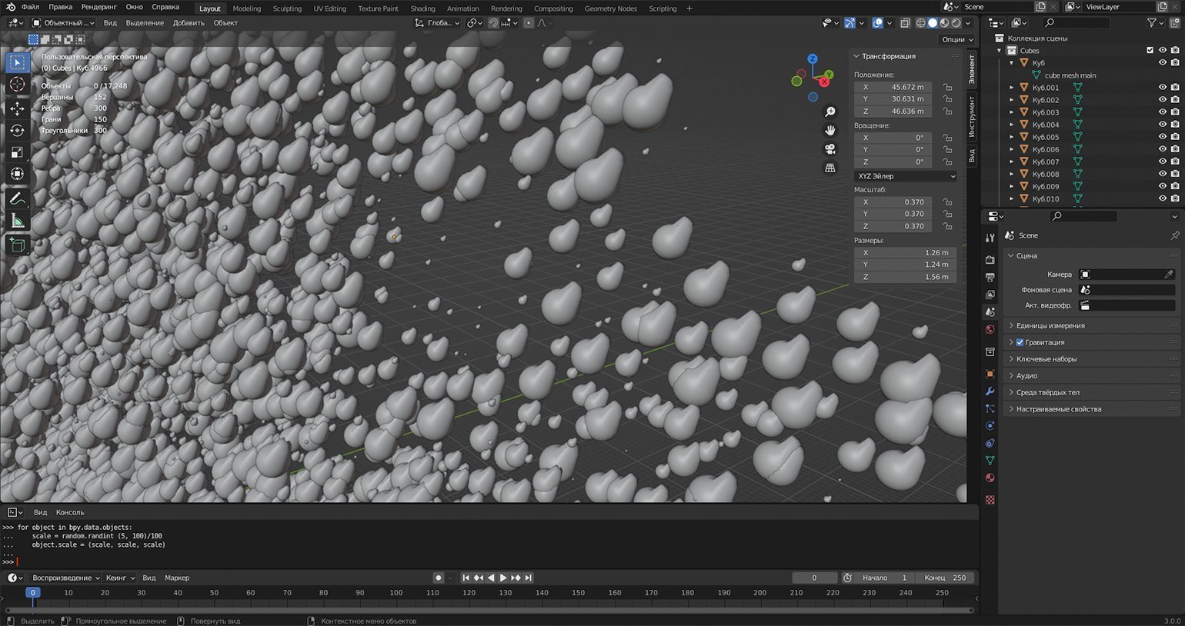Click the Конец 250 end frame field
The width and height of the screenshot is (1185, 626).
coord(946,578)
